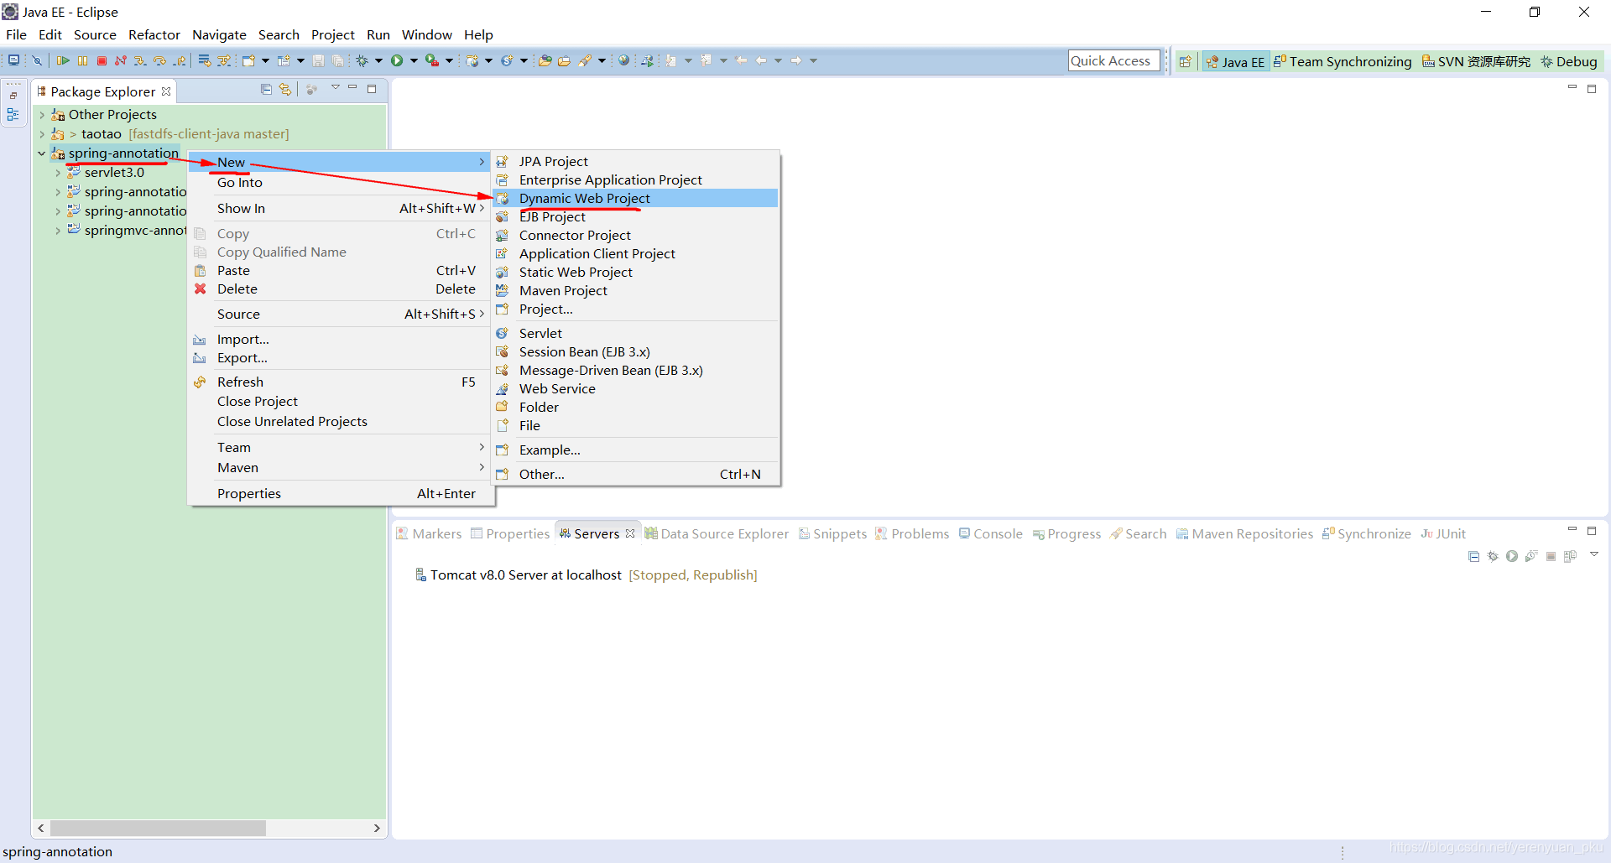
Task: Open the Window menu in menu bar
Action: click(x=426, y=35)
